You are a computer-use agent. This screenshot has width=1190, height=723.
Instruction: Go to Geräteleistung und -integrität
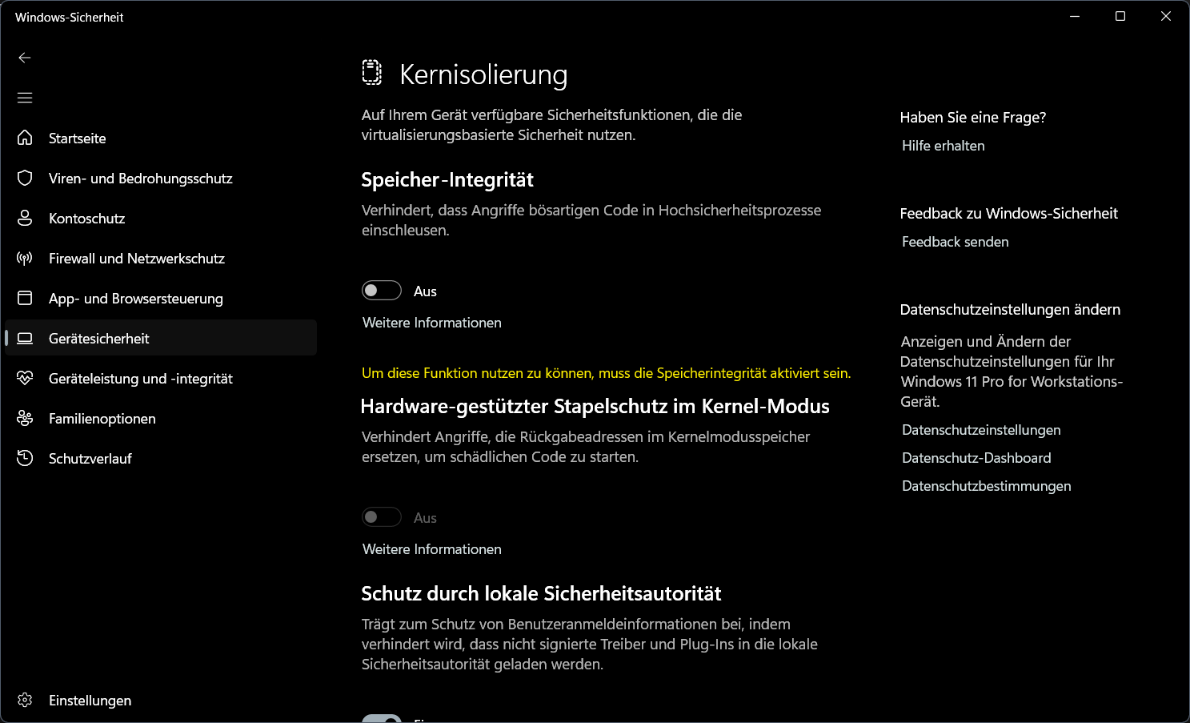161,378
